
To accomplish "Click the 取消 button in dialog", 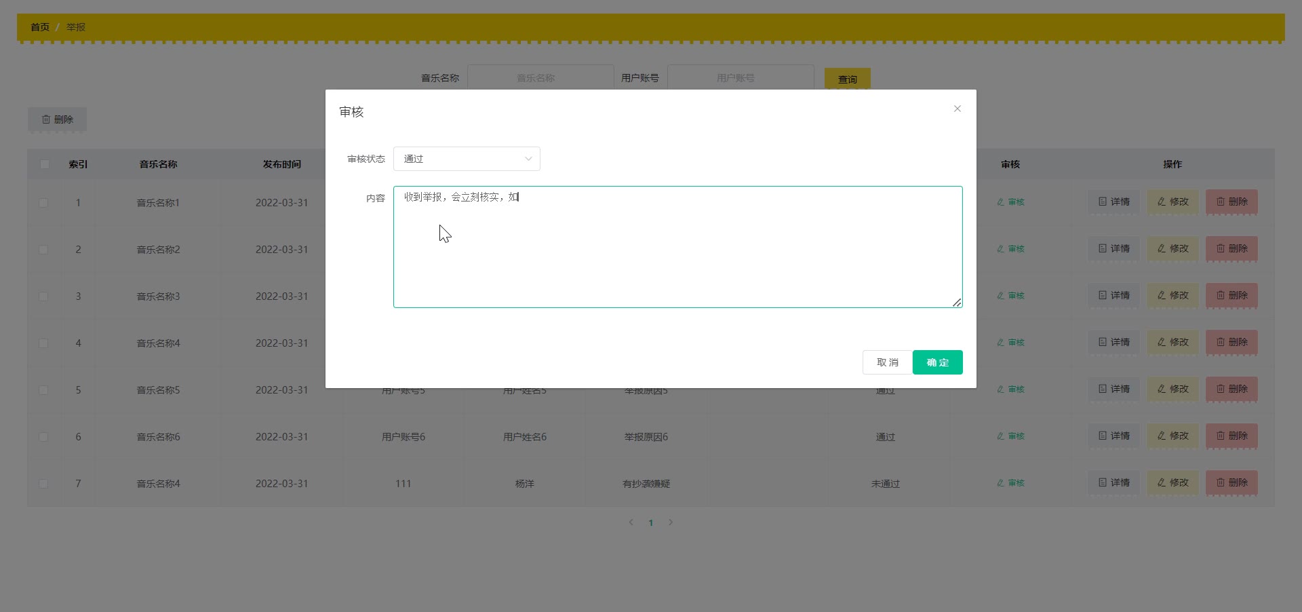I will [887, 362].
